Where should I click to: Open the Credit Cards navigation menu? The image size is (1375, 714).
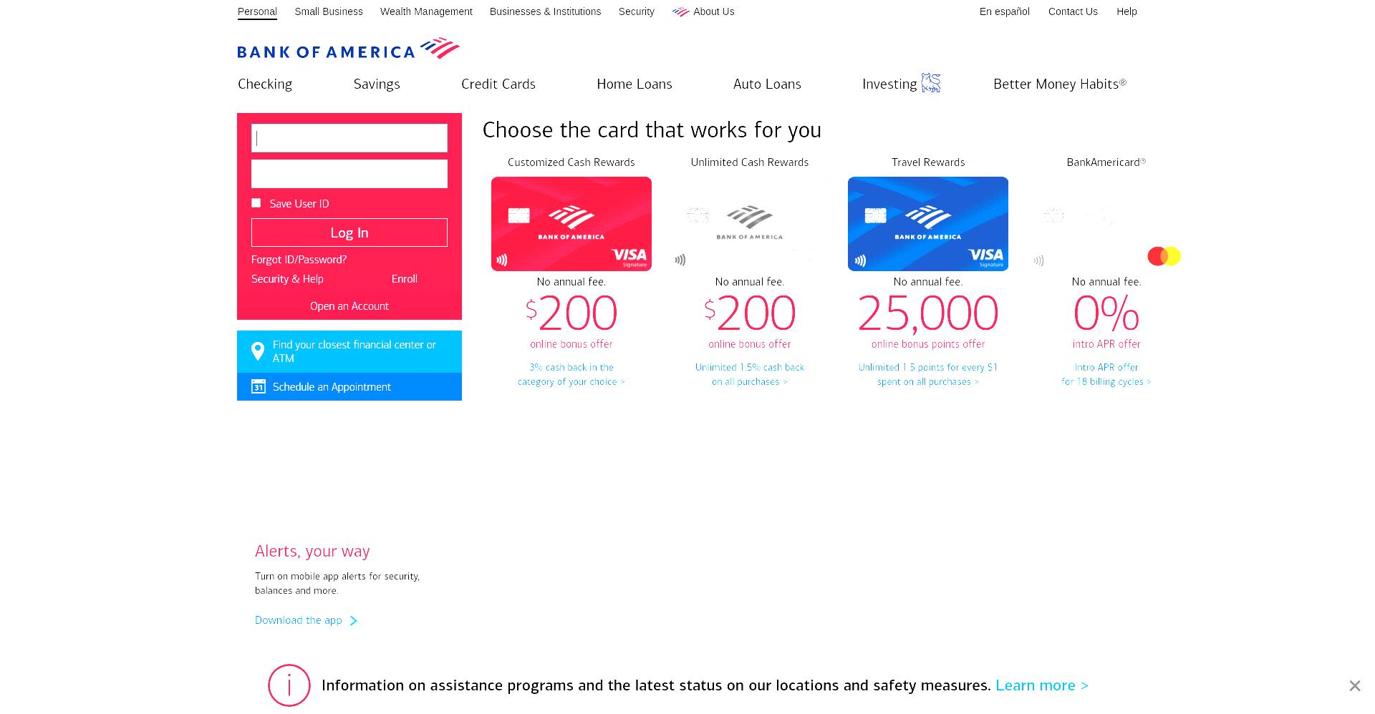[498, 84]
